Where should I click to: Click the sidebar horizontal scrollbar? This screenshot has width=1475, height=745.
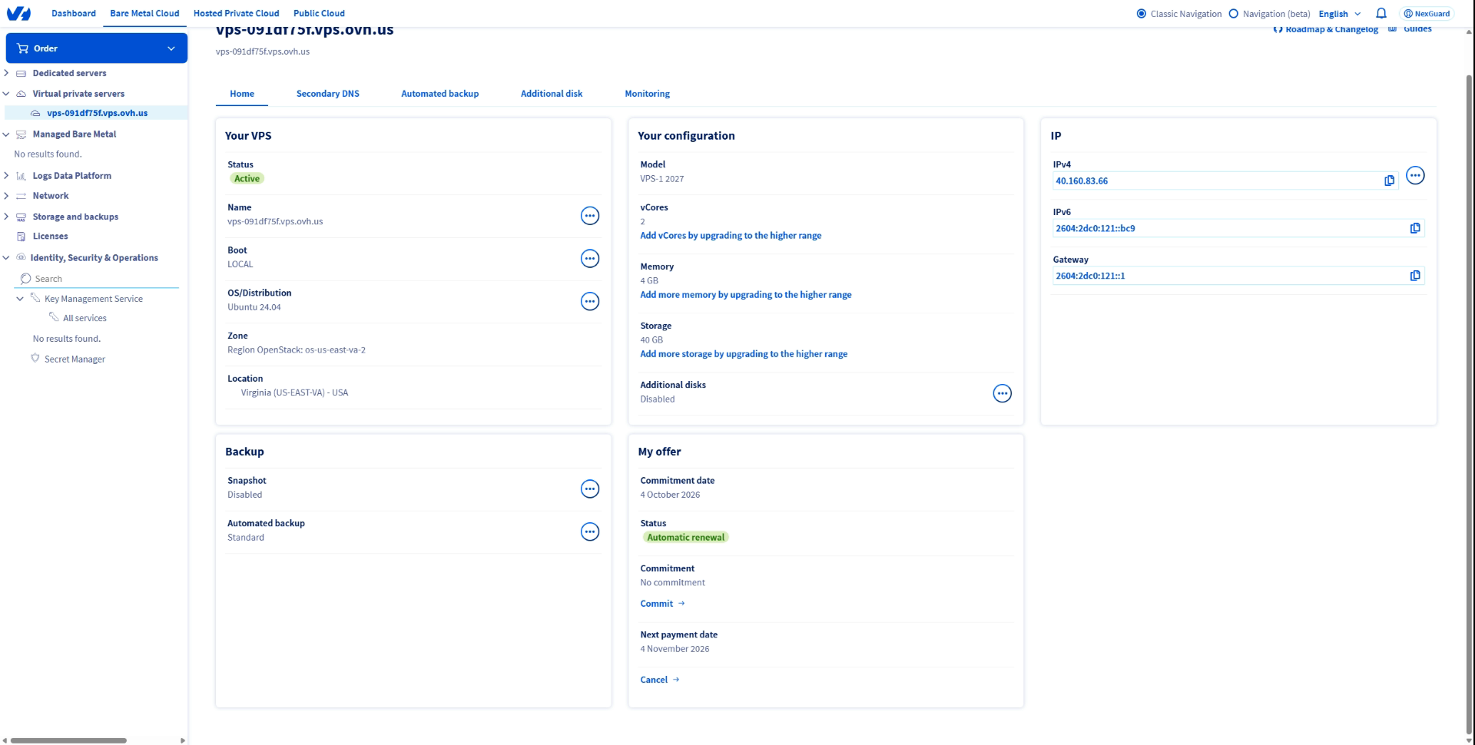click(x=68, y=740)
